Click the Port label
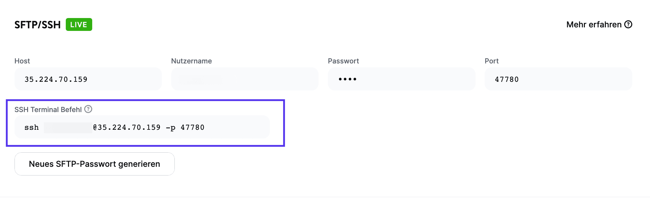 click(x=491, y=61)
